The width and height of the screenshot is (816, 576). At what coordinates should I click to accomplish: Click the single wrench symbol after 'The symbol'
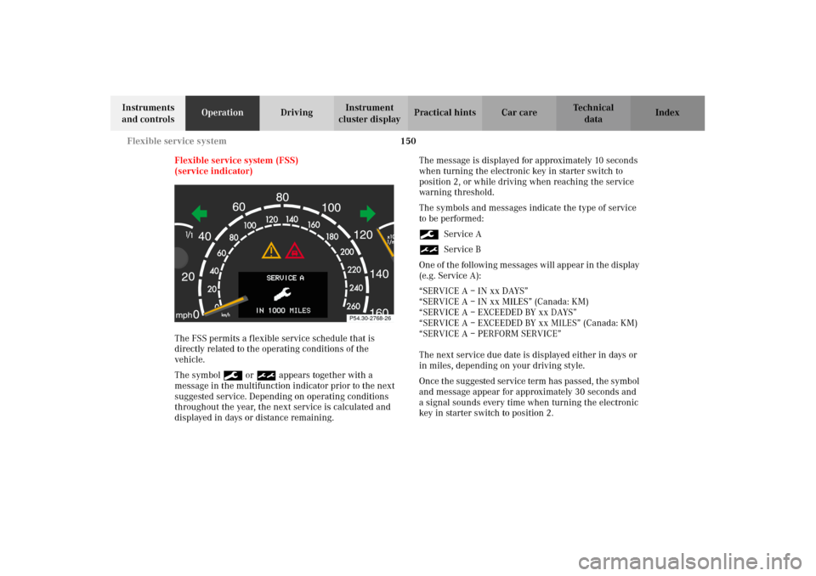tap(233, 376)
